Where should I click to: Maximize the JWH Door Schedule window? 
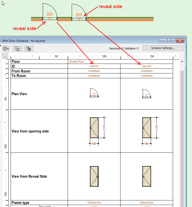tap(171, 41)
